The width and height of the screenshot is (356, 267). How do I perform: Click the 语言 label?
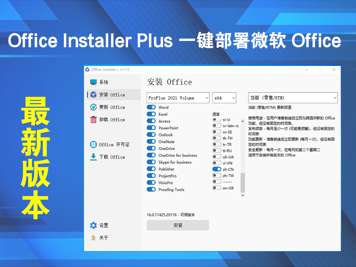click(216, 114)
